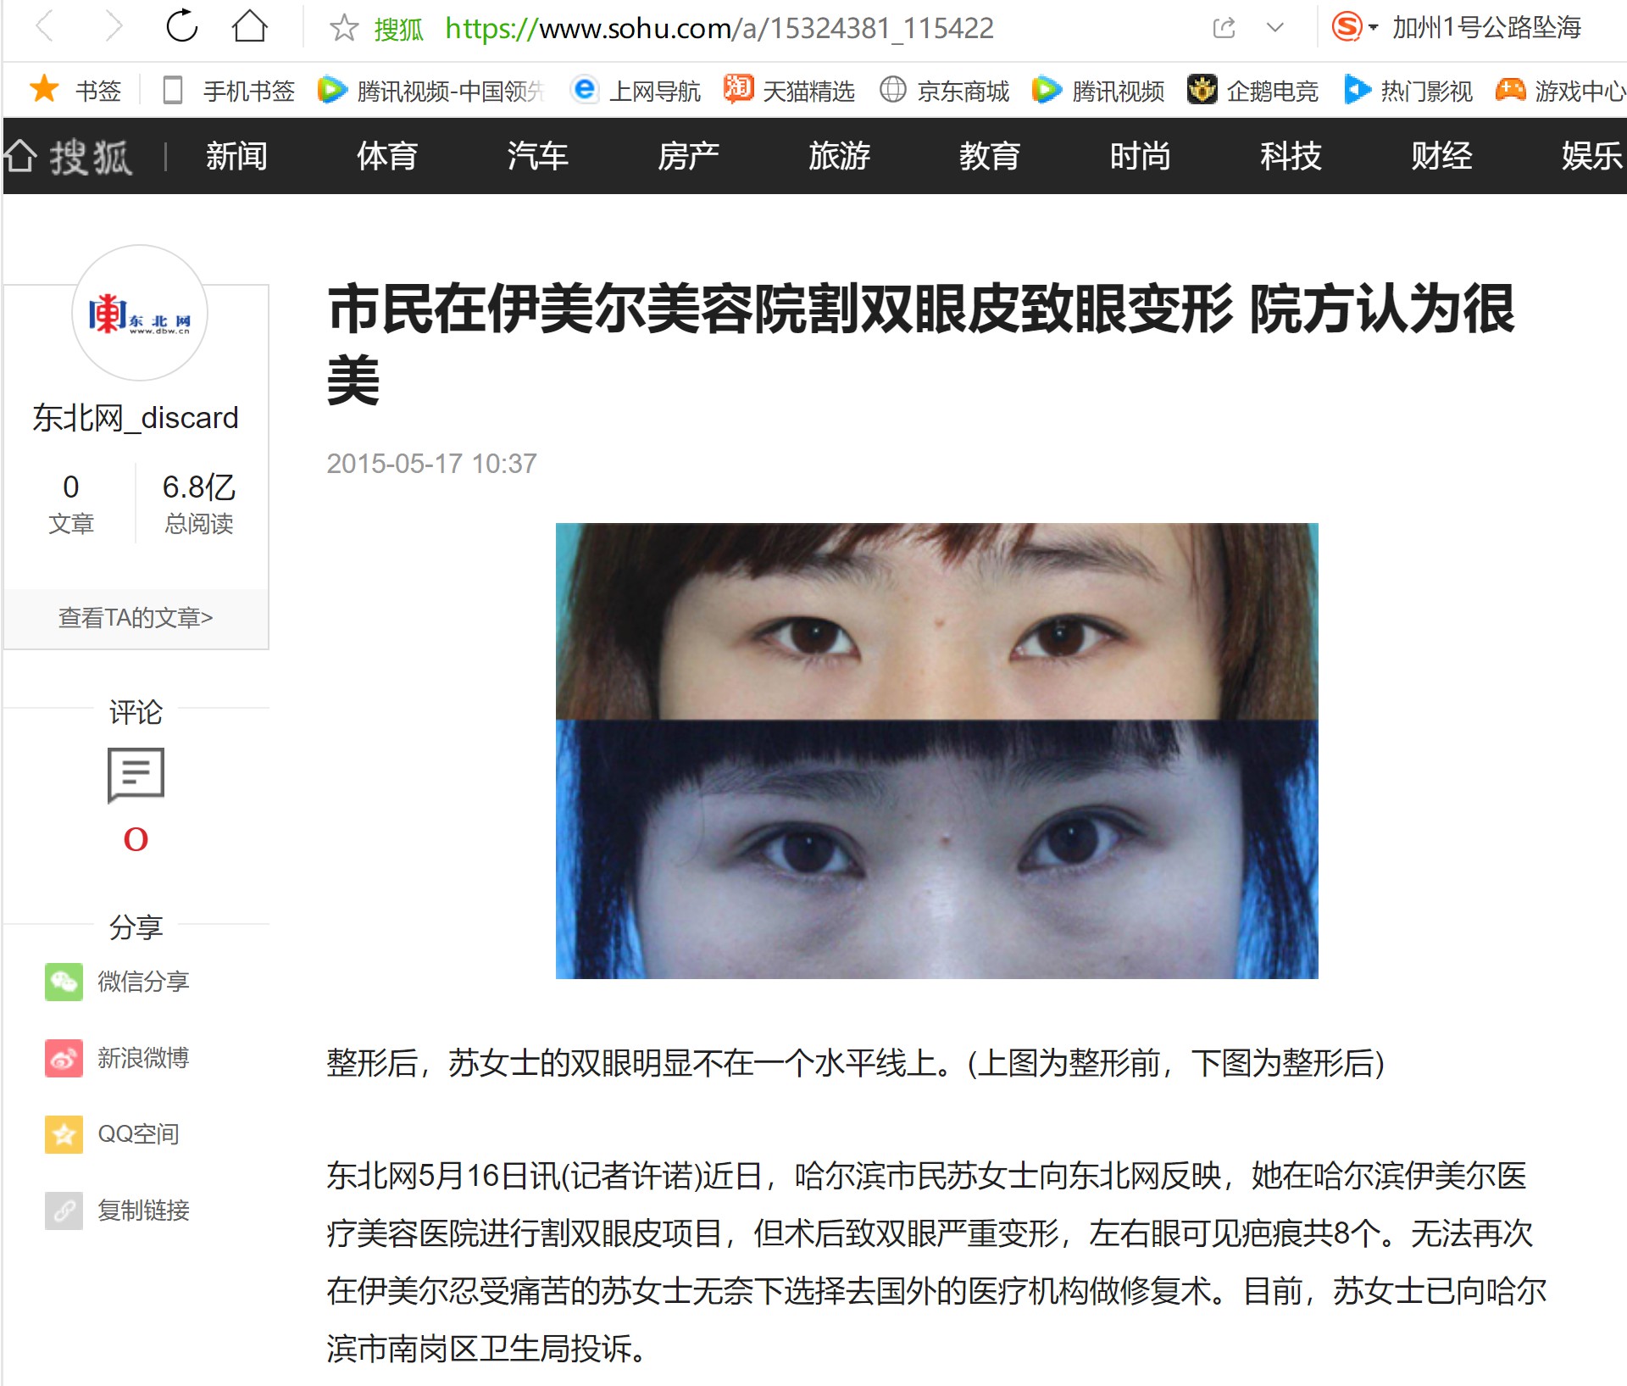Open the 汽车 channel

[x=538, y=156]
